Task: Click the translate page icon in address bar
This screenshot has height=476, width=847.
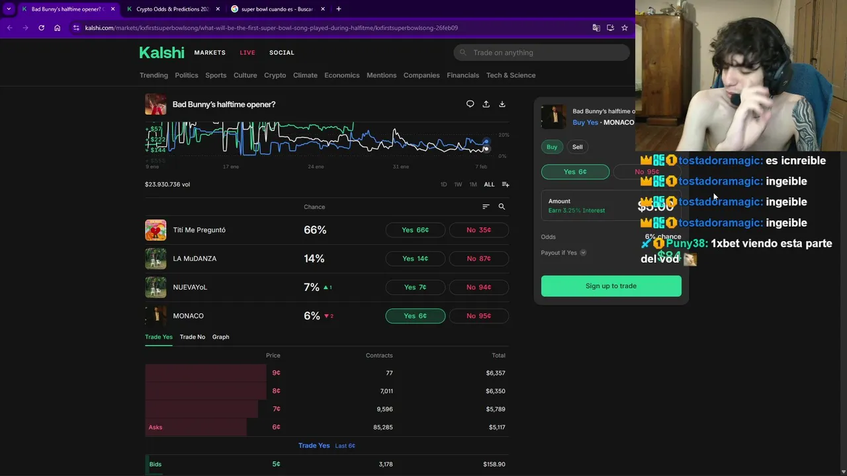Action: pos(596,28)
